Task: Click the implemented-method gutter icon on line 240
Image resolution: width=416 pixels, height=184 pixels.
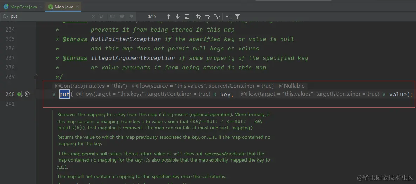Action: click(x=20, y=94)
